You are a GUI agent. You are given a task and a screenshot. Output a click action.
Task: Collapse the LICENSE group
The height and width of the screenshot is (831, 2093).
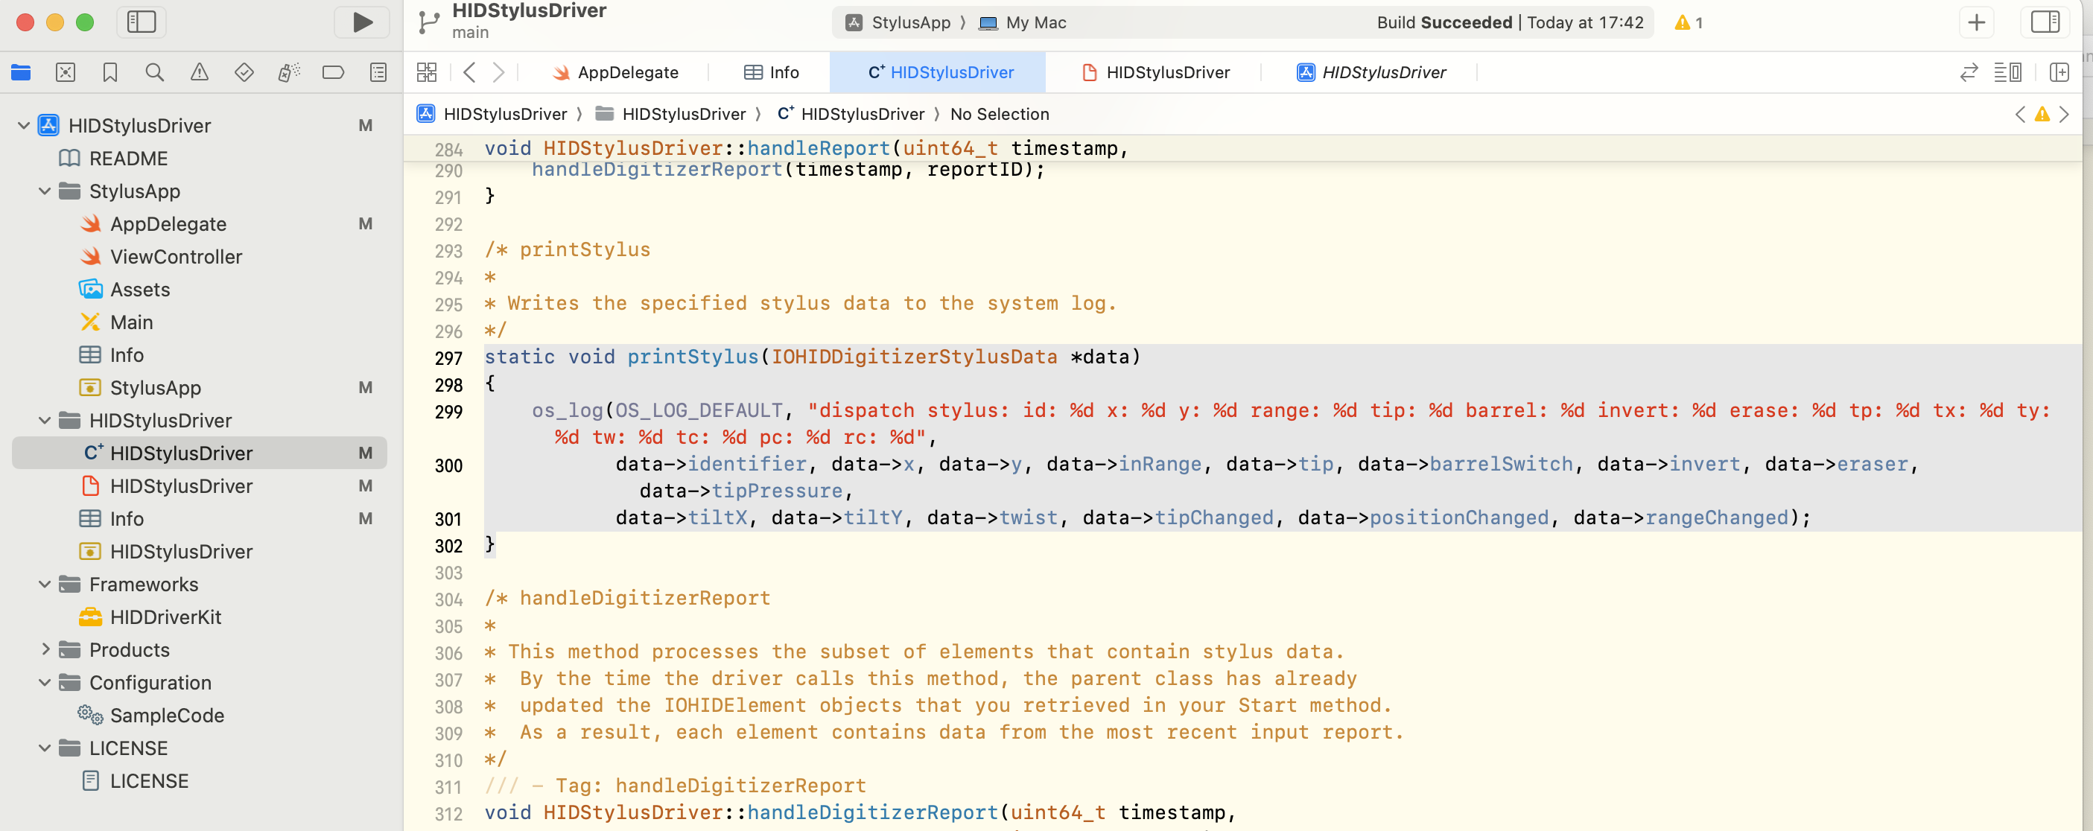point(45,748)
